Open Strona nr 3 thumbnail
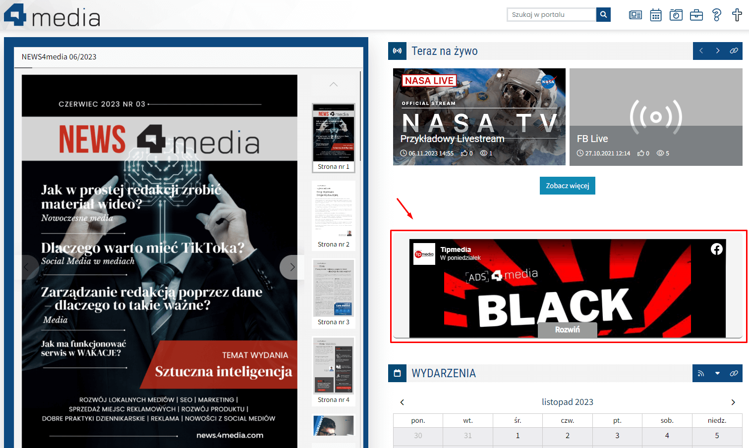Viewport: 749px width, 448px height. (x=334, y=293)
